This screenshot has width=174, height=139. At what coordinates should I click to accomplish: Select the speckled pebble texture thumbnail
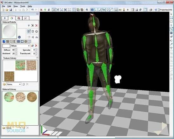(31, 65)
